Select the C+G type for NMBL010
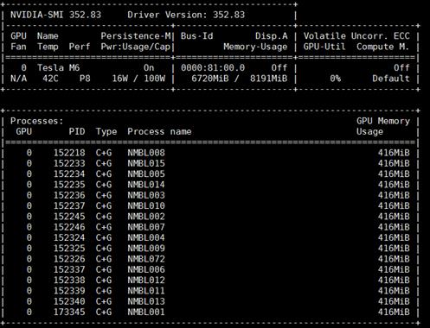The width and height of the screenshot is (430, 328). click(x=104, y=206)
